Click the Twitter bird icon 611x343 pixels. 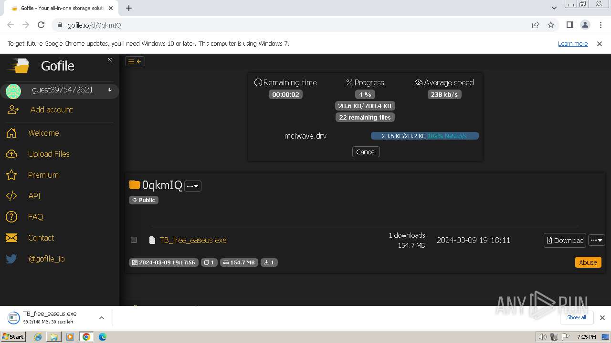pos(12,259)
